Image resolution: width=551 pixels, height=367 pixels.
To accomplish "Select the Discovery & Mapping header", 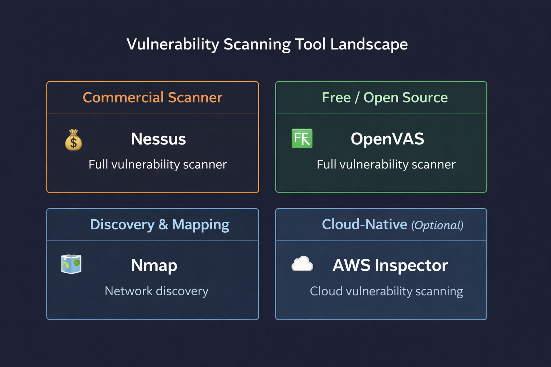I will [x=160, y=224].
